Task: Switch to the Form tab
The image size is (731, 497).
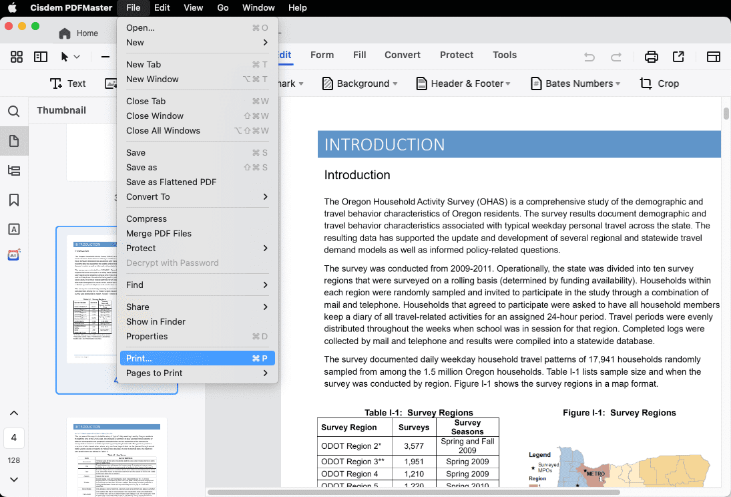Action: [x=322, y=55]
